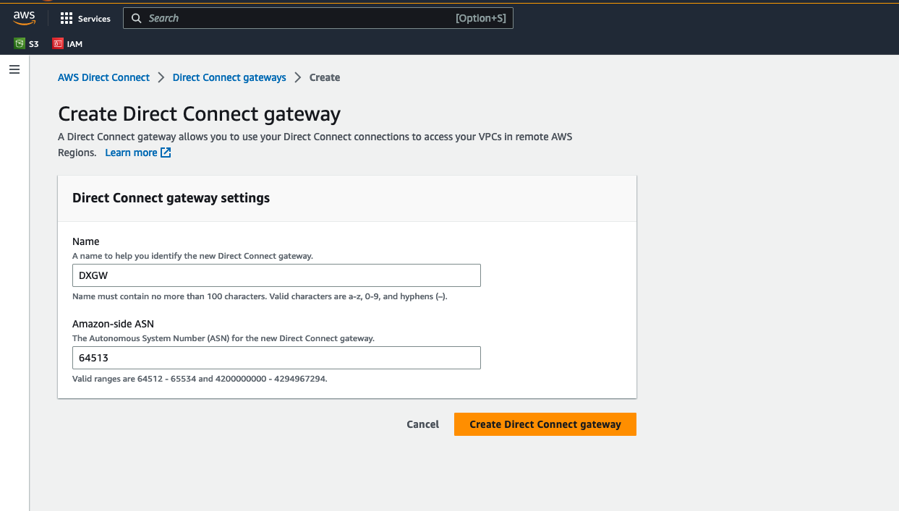Click the Option+S shortcut hint in search
Screen dimensions: 899x511
point(480,18)
